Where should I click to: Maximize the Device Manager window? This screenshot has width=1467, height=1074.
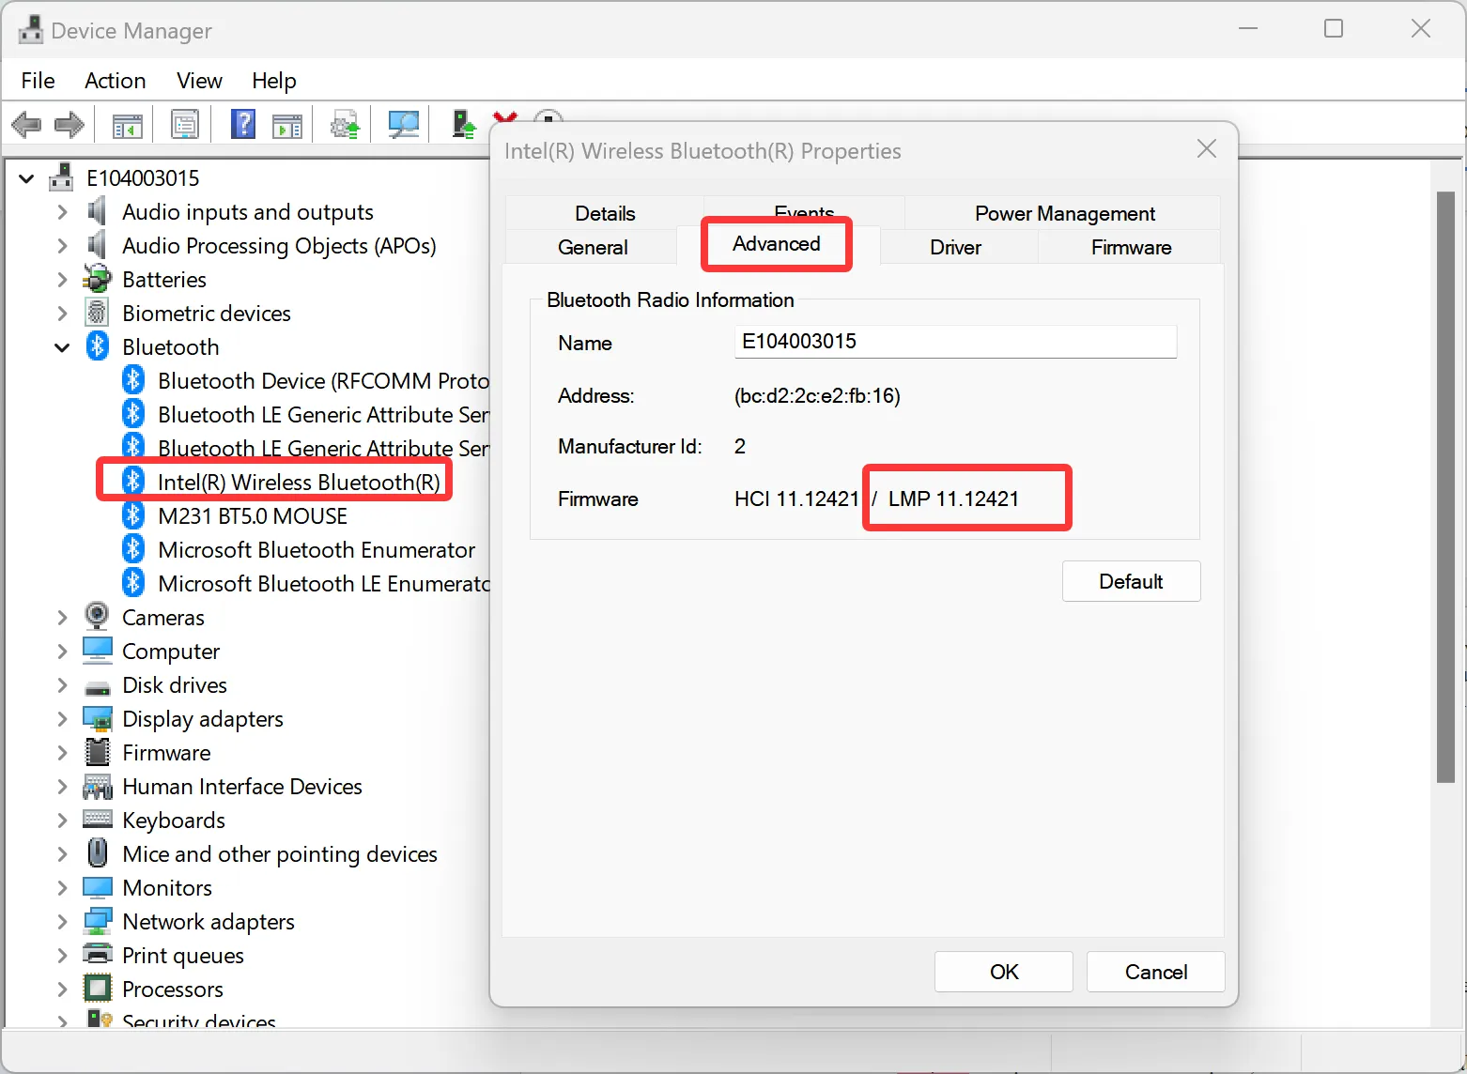pos(1334,29)
